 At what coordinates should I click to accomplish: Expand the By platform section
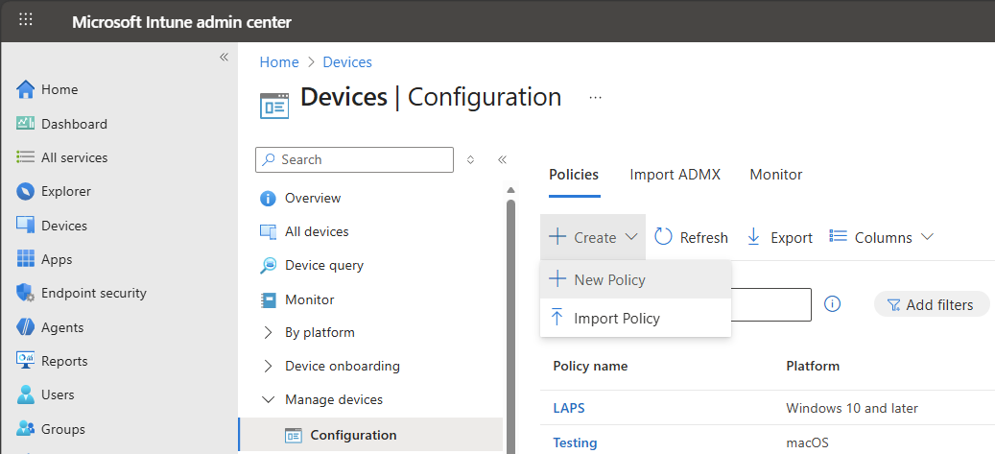pyautogui.click(x=268, y=333)
